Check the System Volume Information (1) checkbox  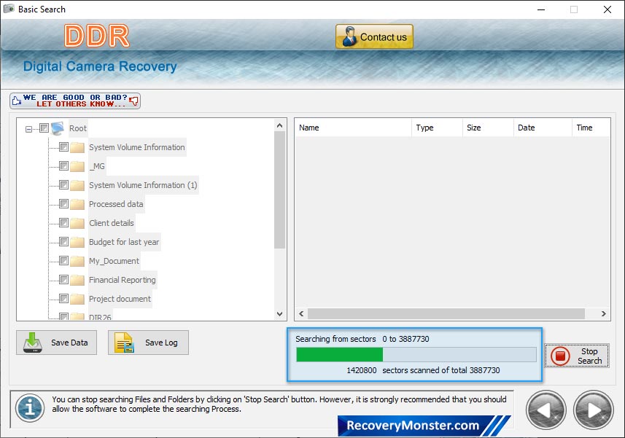click(x=63, y=185)
